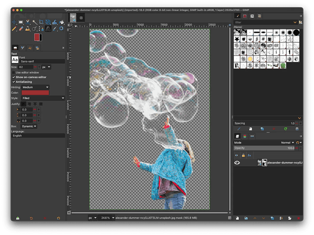Click the Language field showing English
Image resolution: width=314 pixels, height=235 pixels.
38,136
